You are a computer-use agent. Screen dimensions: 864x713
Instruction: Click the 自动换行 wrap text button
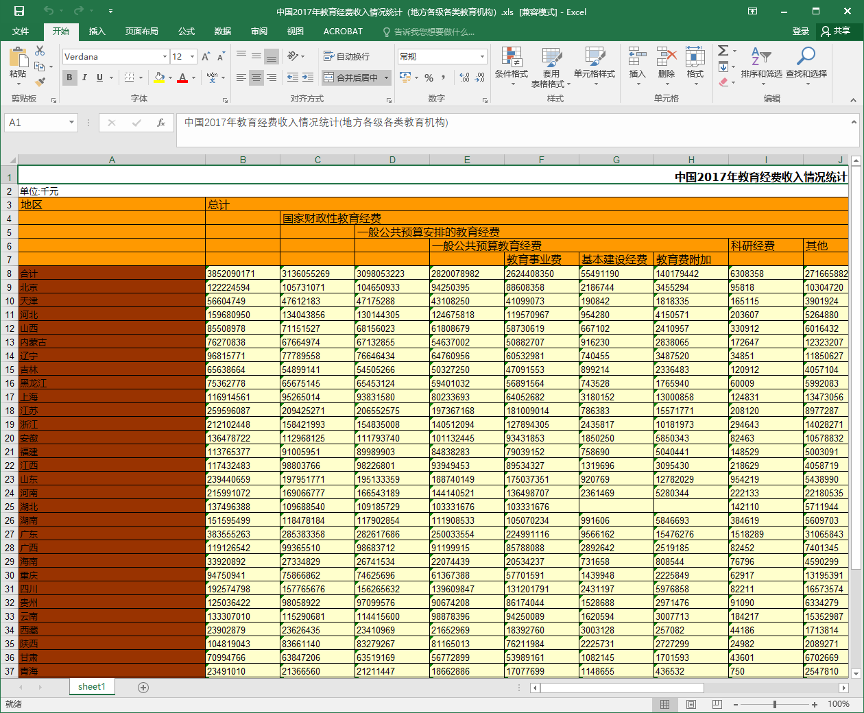click(x=346, y=57)
